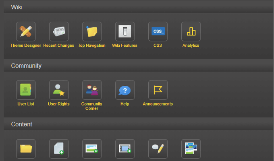Open the Analytics bar chart icon
Viewport: 274px width, 161px height.
tap(191, 31)
